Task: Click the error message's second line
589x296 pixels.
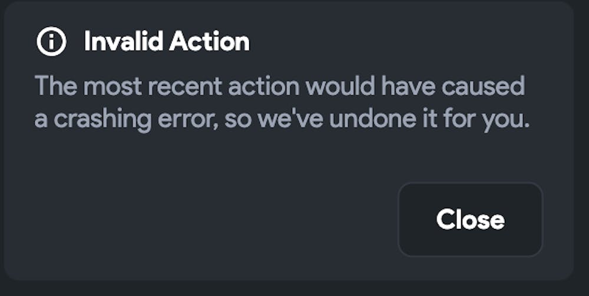Action: tap(282, 119)
